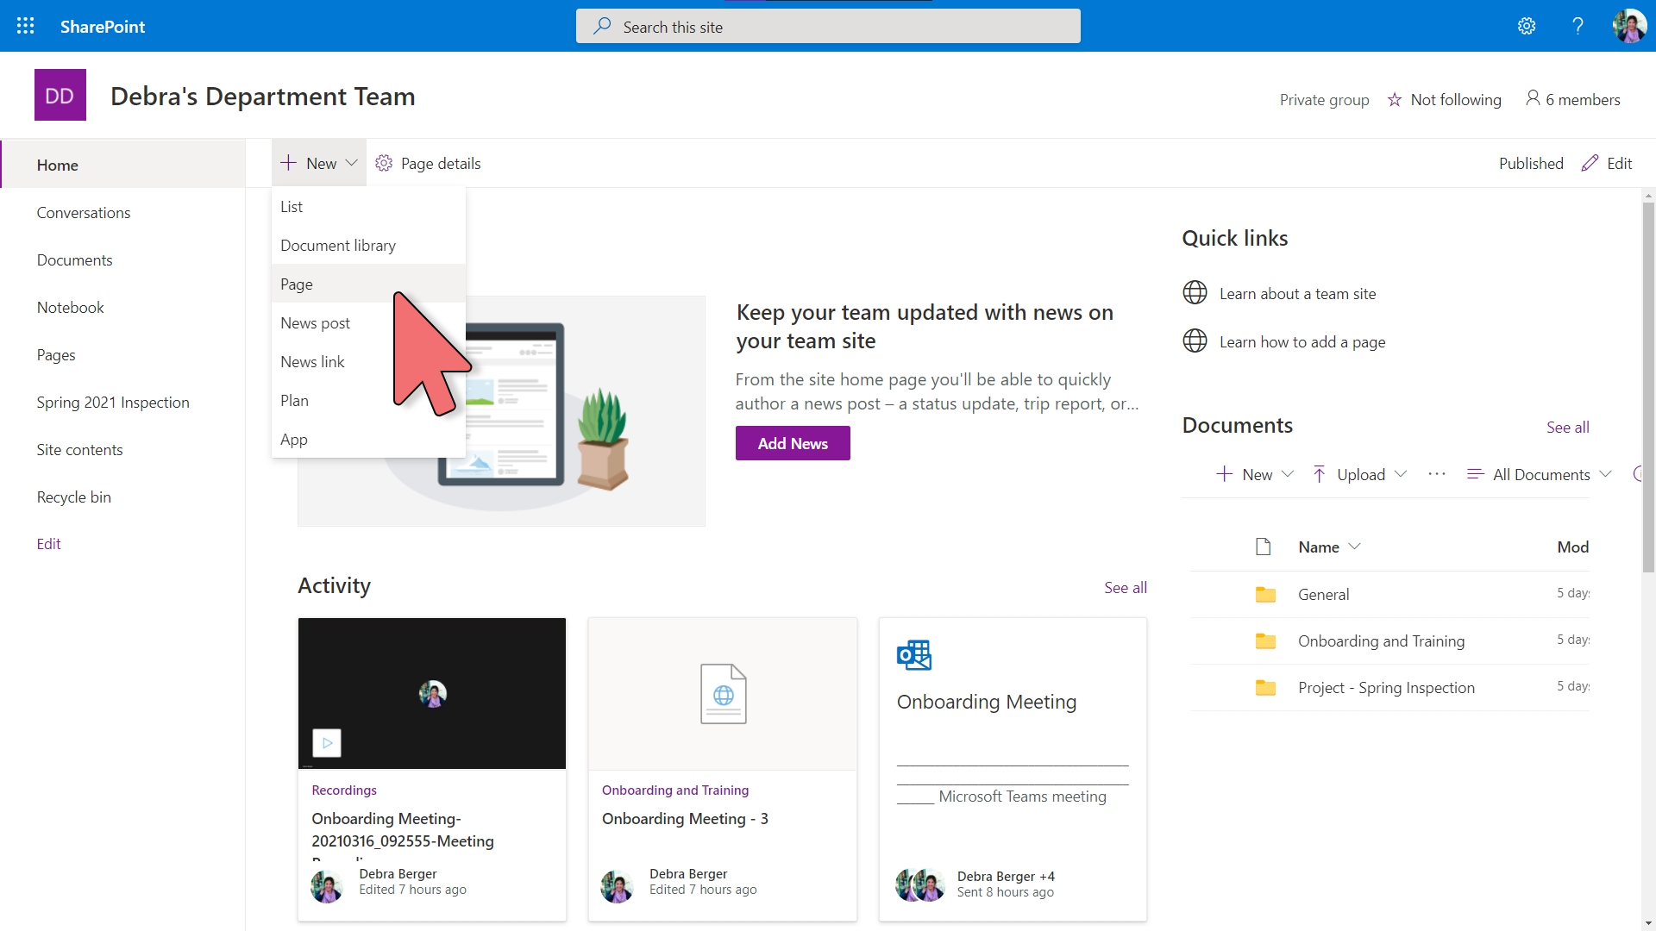Open See all link for Activity

pyautogui.click(x=1126, y=587)
